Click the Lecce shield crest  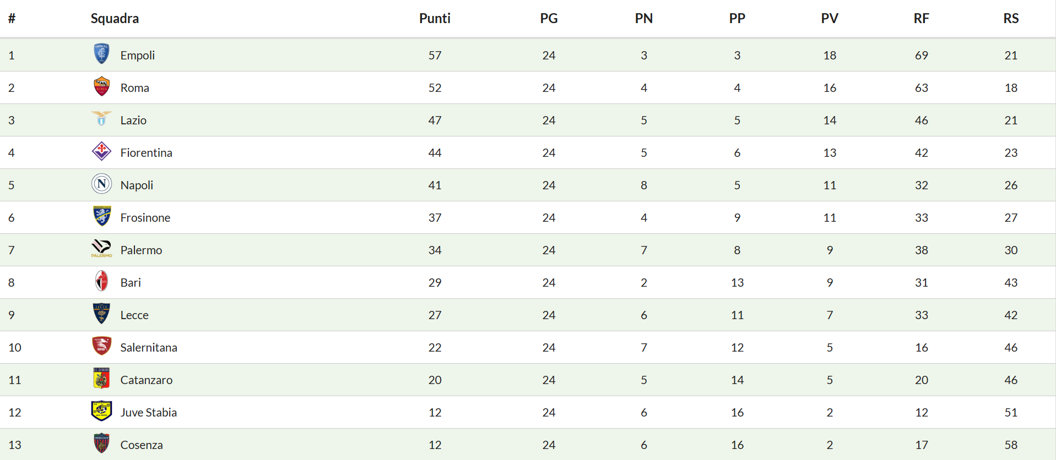coord(101,314)
